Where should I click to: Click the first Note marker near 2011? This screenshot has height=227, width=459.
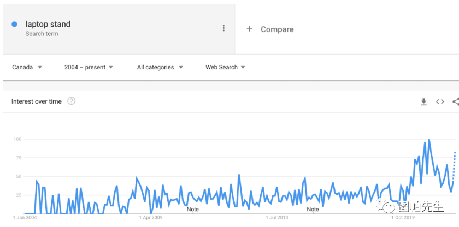[192, 209]
